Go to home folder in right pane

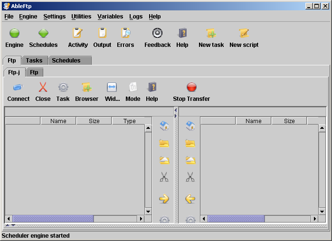point(190,126)
